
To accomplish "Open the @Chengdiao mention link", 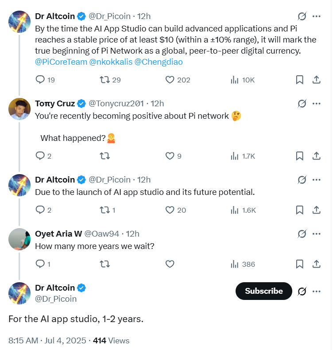I will (159, 62).
